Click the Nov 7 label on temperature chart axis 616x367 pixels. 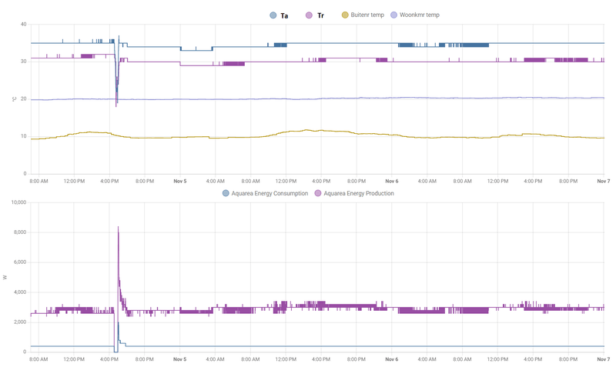coord(603,182)
